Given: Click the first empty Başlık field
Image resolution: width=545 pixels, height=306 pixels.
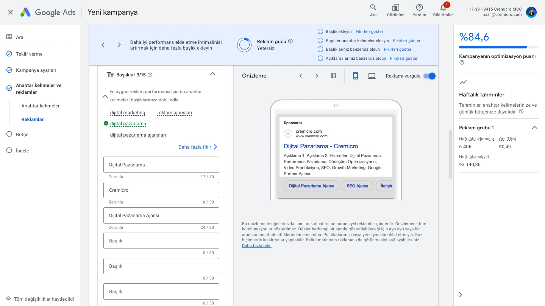Looking at the screenshot, I should pyautogui.click(x=161, y=241).
